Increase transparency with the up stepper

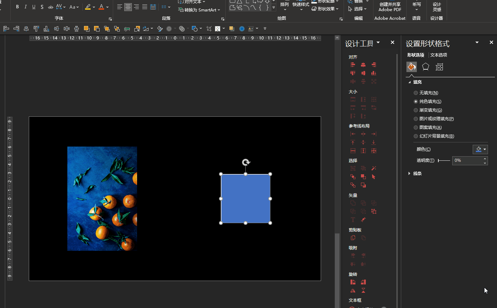[485, 159]
